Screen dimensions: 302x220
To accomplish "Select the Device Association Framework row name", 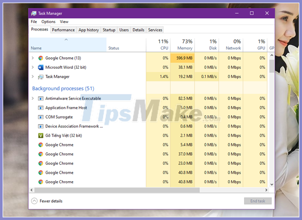I will point(74,126).
